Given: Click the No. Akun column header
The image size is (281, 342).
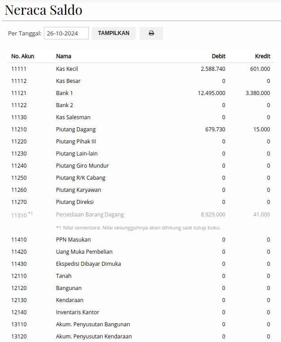Looking at the screenshot, I should coord(22,56).
